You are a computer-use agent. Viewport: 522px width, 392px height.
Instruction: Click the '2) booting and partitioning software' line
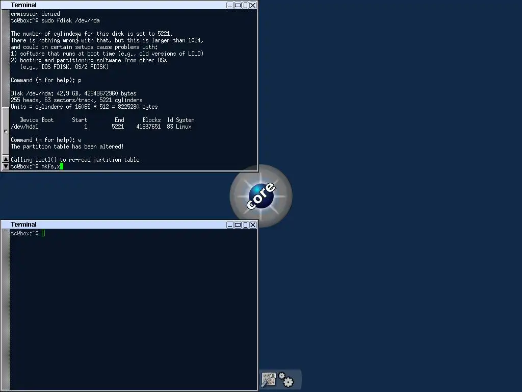[x=89, y=60]
